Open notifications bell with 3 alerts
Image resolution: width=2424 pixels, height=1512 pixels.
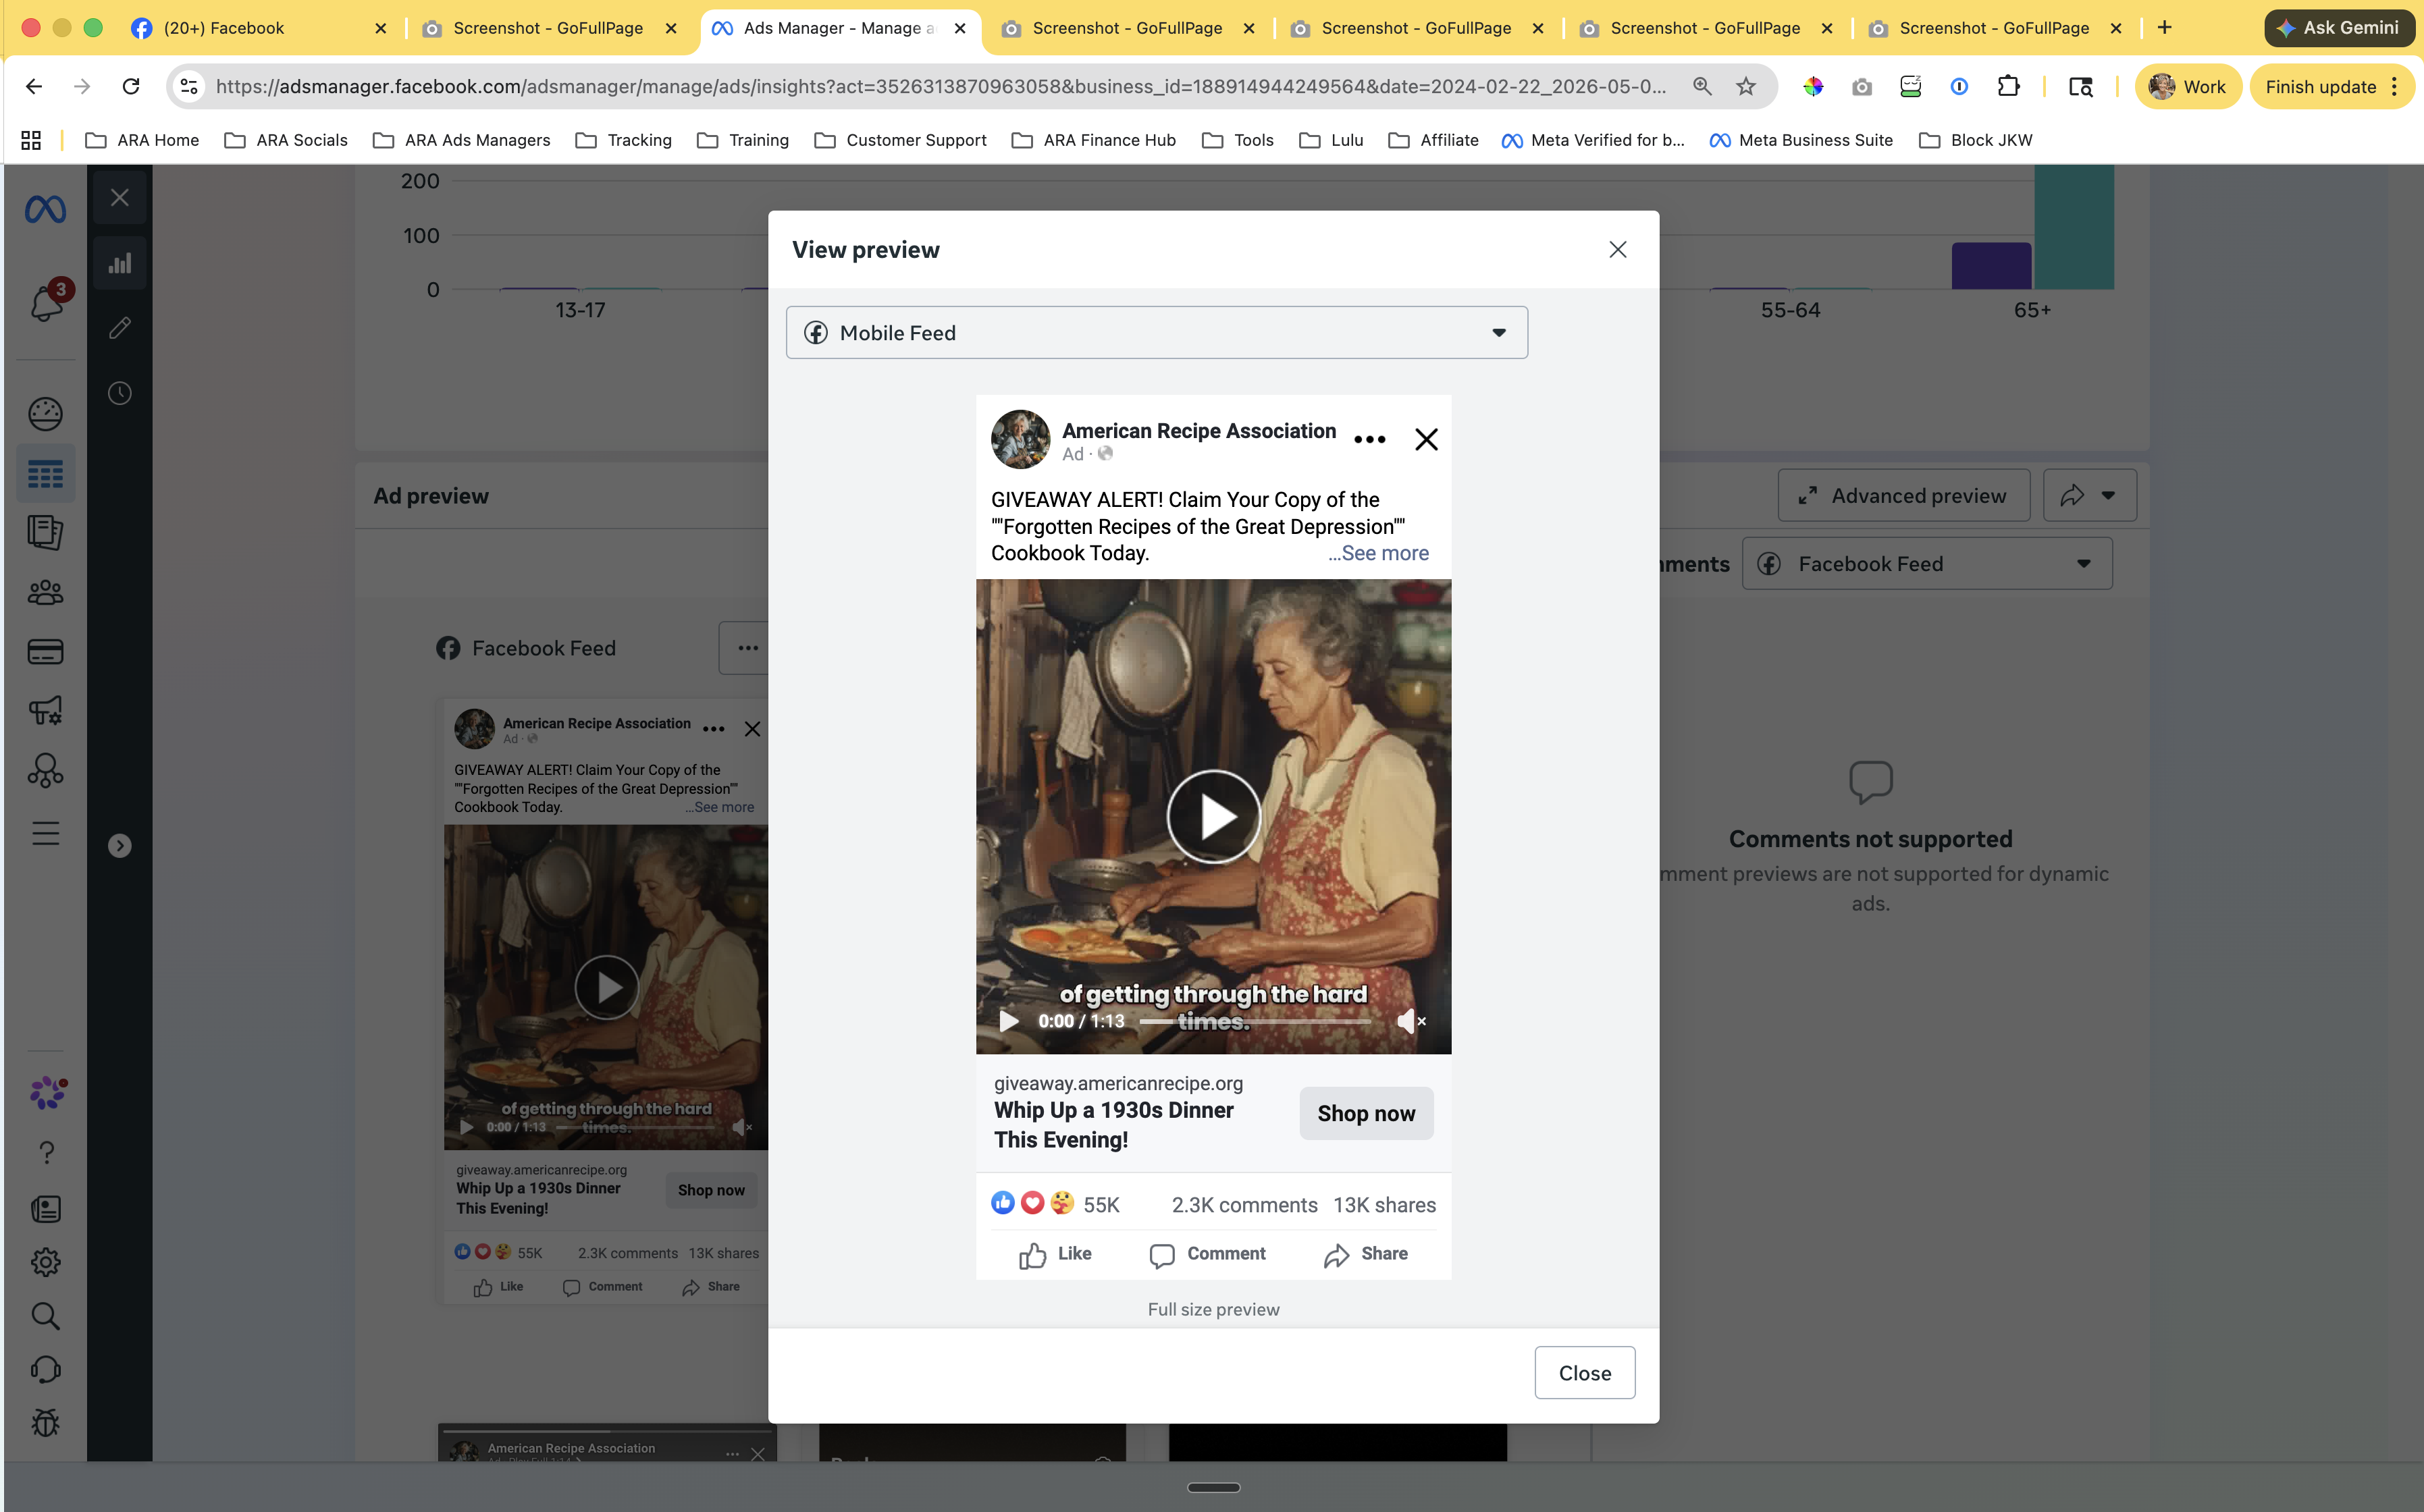47,301
